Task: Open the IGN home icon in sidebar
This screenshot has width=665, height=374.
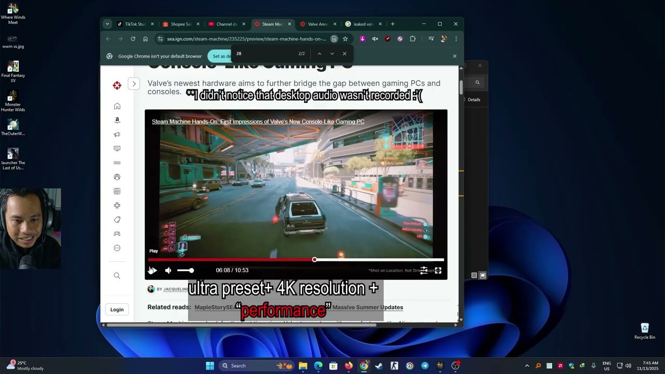Action: pos(117,106)
